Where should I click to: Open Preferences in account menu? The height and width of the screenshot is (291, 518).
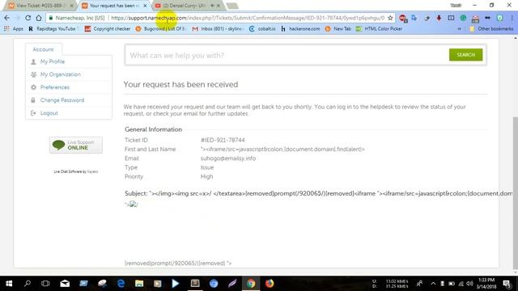(x=55, y=87)
